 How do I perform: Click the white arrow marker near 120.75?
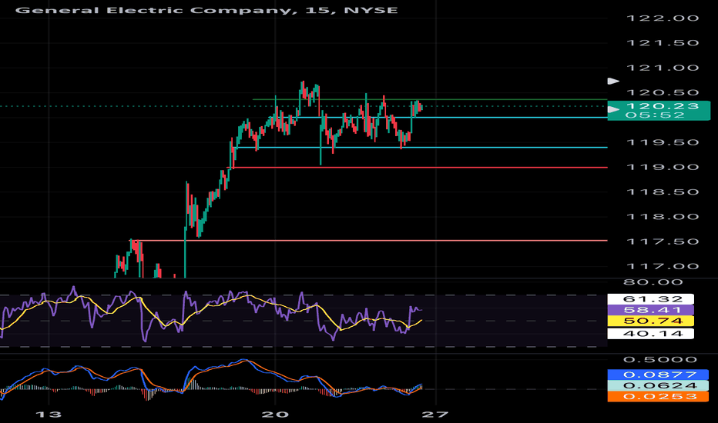[613, 81]
